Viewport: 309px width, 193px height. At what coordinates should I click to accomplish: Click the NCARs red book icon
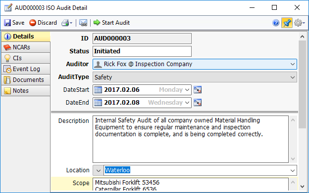7,47
